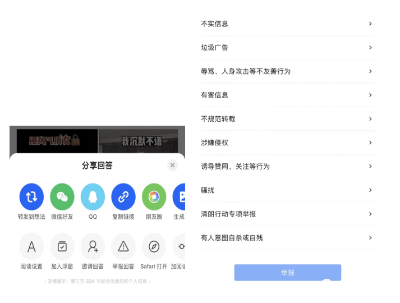Screen dimensions: 400x303
Task: Select the 骚扰 report reason text
Action: (208, 190)
